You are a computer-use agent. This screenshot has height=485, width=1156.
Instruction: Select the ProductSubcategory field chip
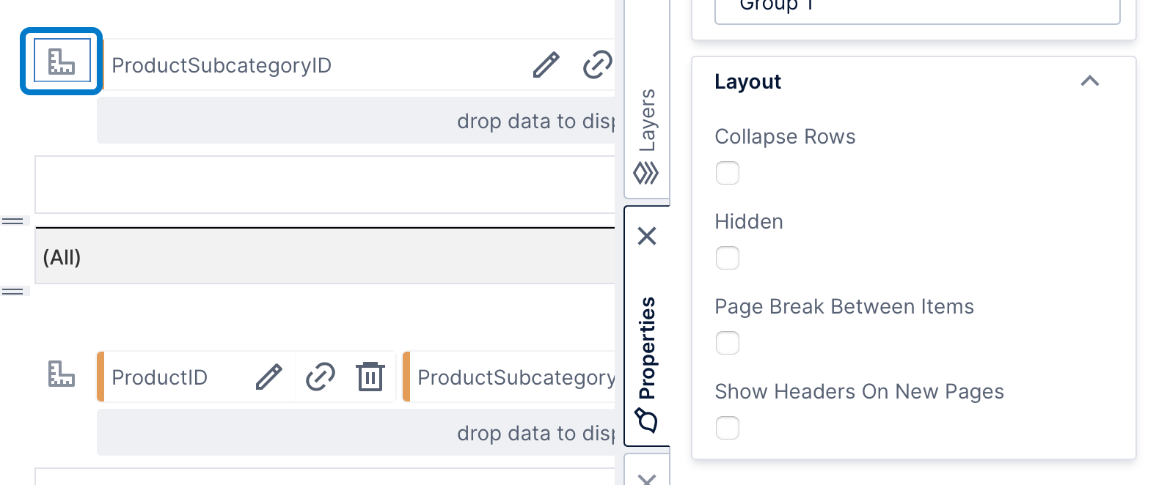pyautogui.click(x=513, y=377)
